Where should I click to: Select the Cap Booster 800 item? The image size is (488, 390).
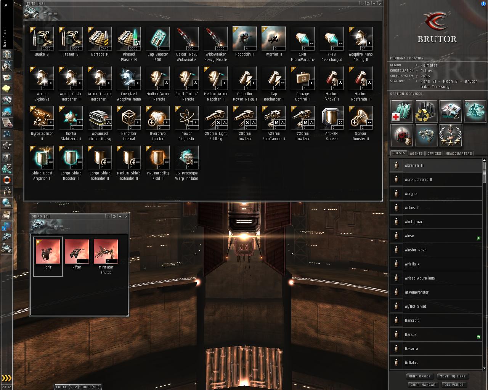click(158, 45)
